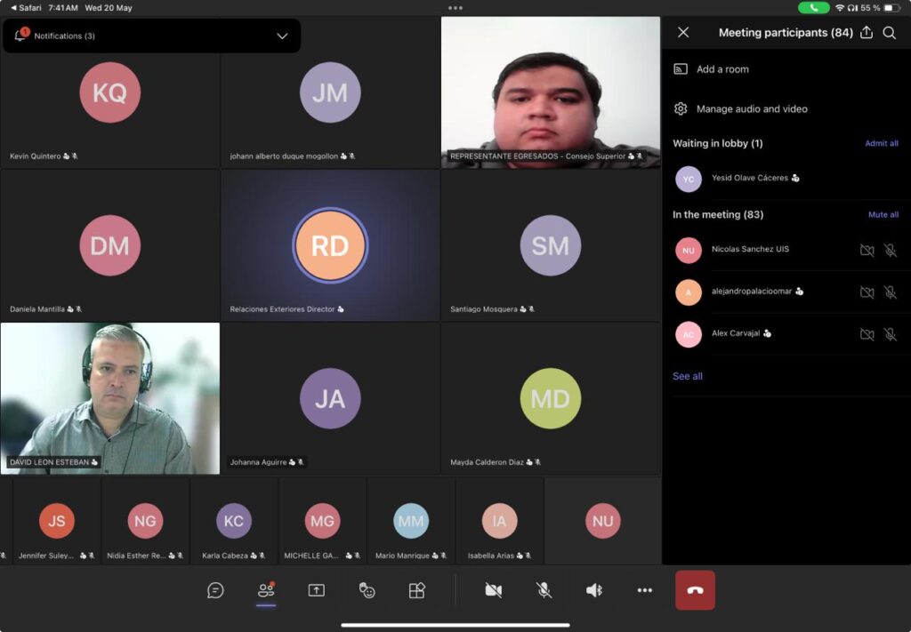
Task: Click In the meeting (83) header
Action: click(x=718, y=215)
